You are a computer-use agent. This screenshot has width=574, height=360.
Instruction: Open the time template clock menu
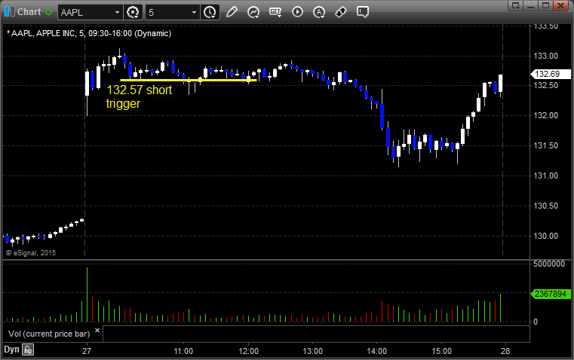210,12
